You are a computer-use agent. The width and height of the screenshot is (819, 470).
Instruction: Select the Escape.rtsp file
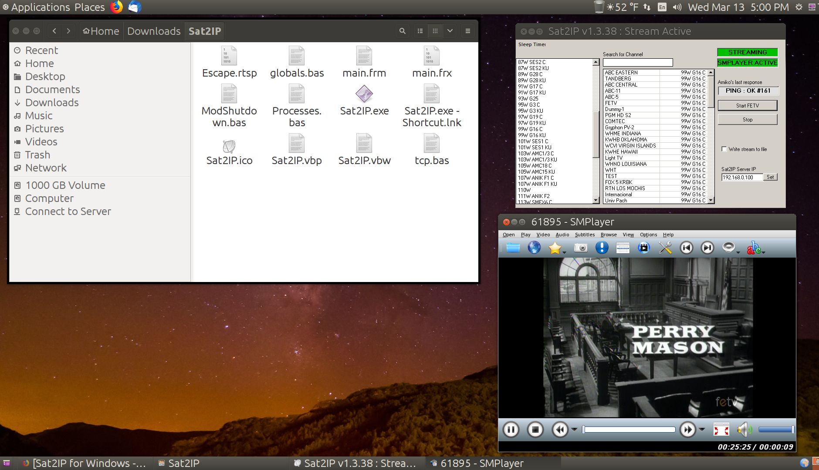pyautogui.click(x=229, y=62)
